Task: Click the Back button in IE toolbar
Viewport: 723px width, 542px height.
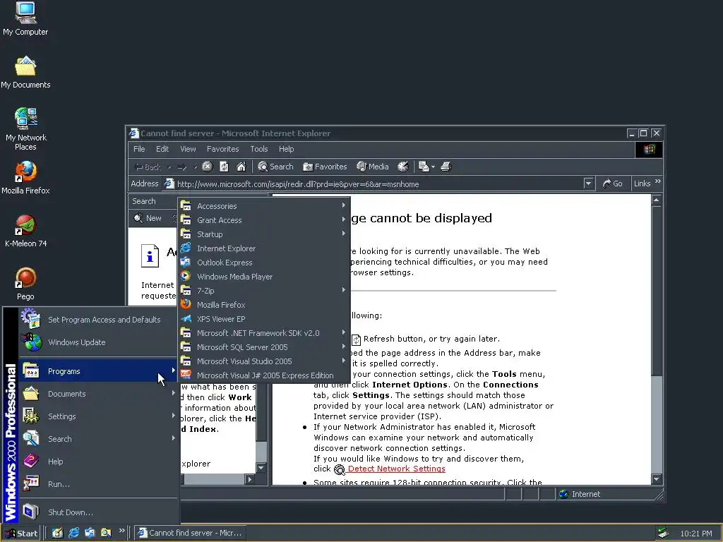Action: (x=148, y=167)
